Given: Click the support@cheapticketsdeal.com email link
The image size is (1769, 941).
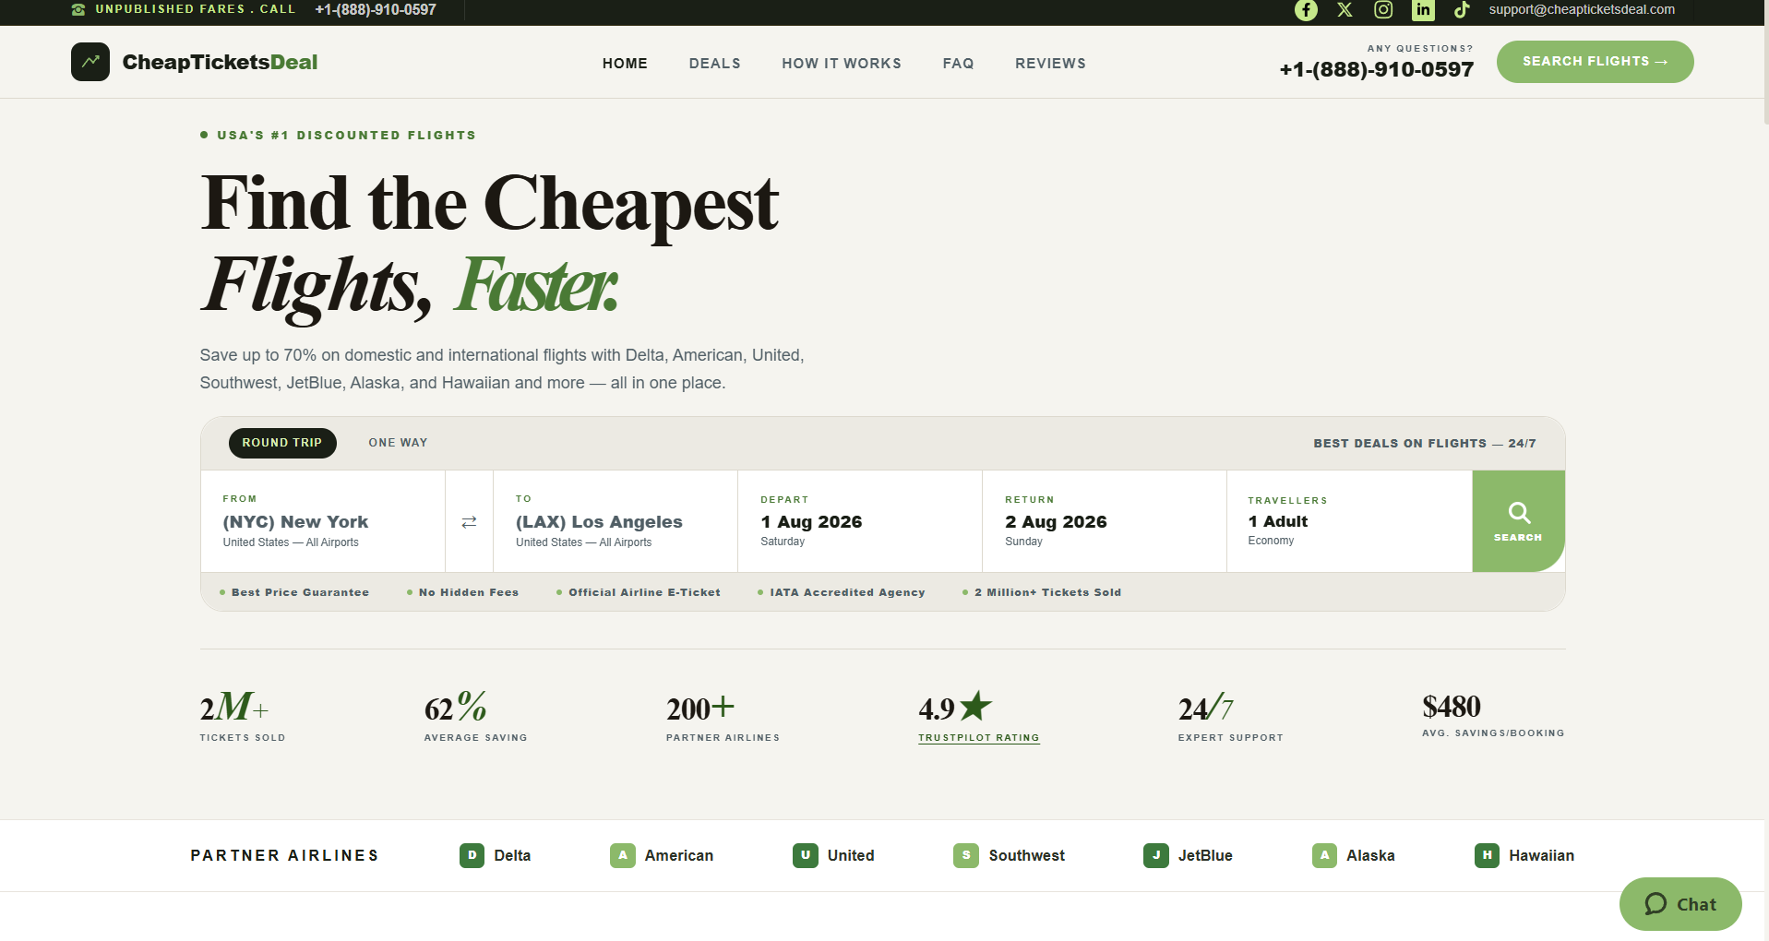Looking at the screenshot, I should [1582, 9].
